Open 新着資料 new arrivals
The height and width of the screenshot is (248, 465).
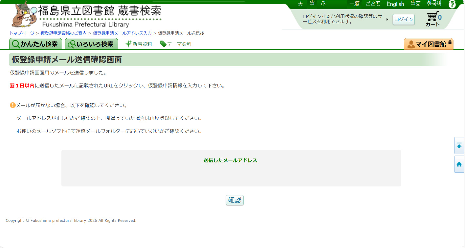pyautogui.click(x=139, y=44)
